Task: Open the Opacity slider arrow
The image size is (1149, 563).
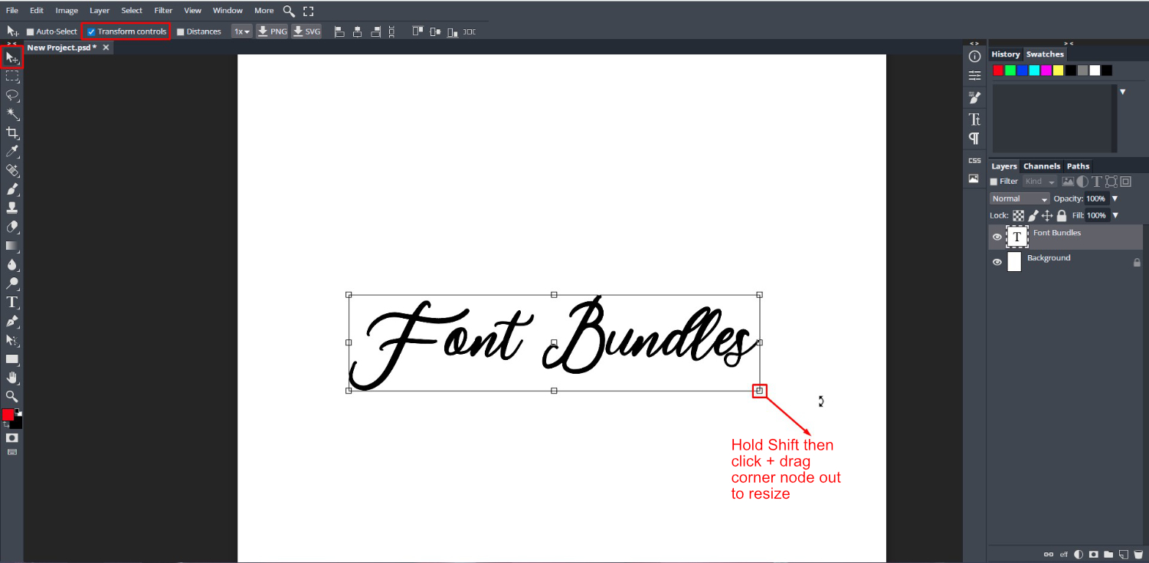Action: tap(1115, 198)
